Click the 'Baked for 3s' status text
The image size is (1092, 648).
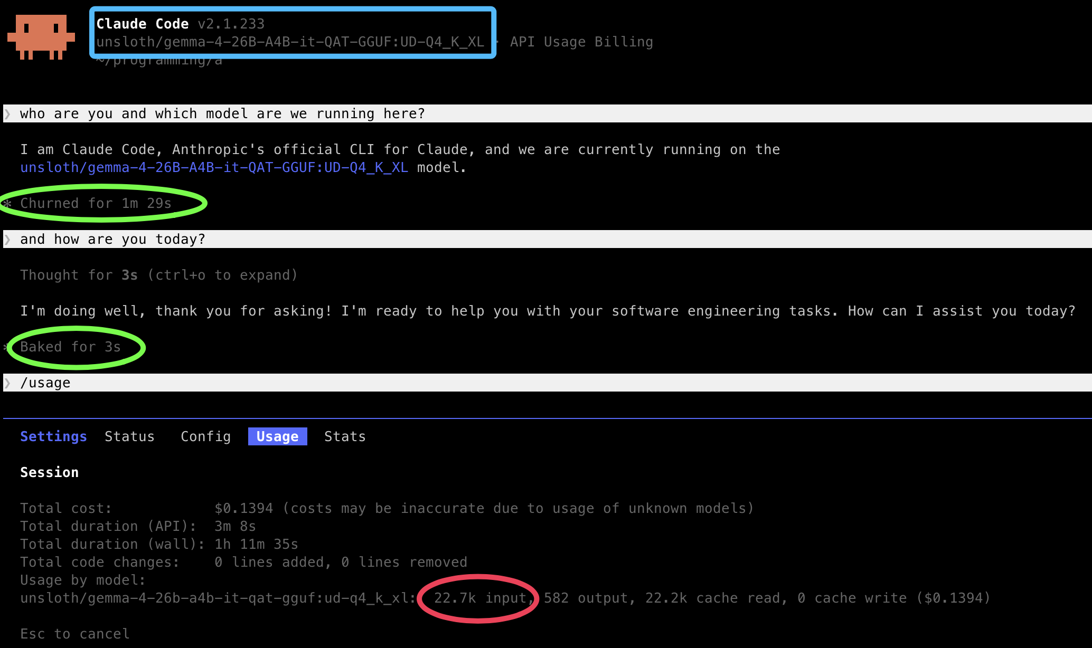[x=70, y=347]
